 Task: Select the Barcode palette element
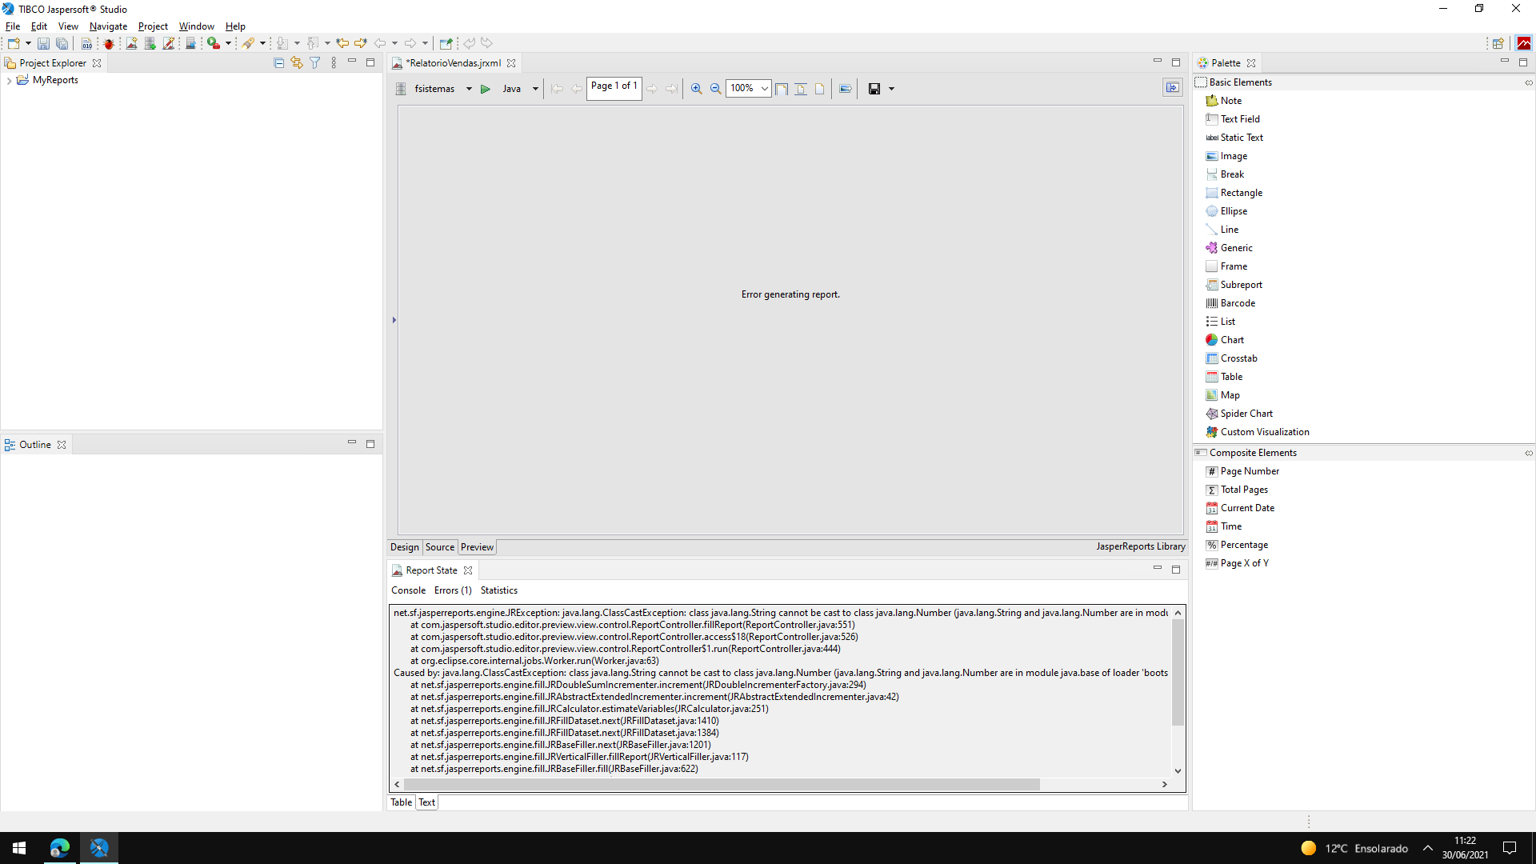[x=1238, y=303]
